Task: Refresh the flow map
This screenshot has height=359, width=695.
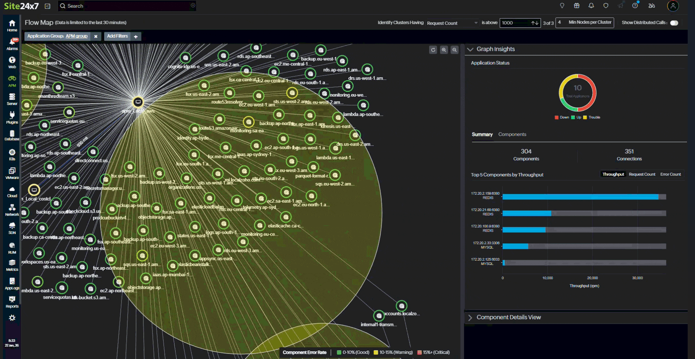Action: click(x=433, y=50)
